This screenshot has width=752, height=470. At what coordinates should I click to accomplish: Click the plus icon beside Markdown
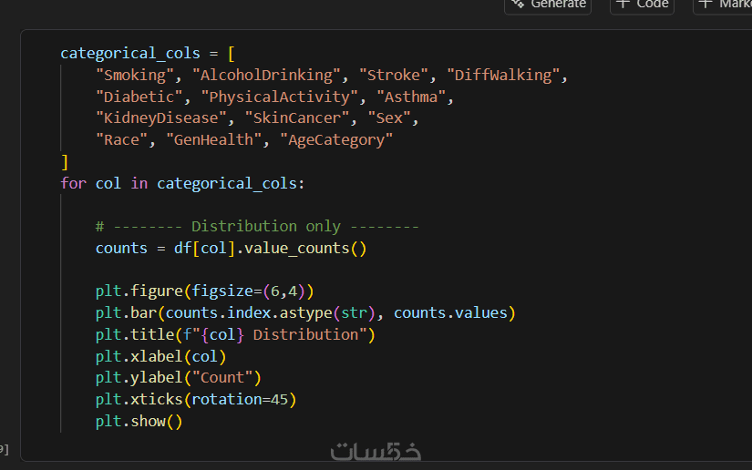point(706,4)
